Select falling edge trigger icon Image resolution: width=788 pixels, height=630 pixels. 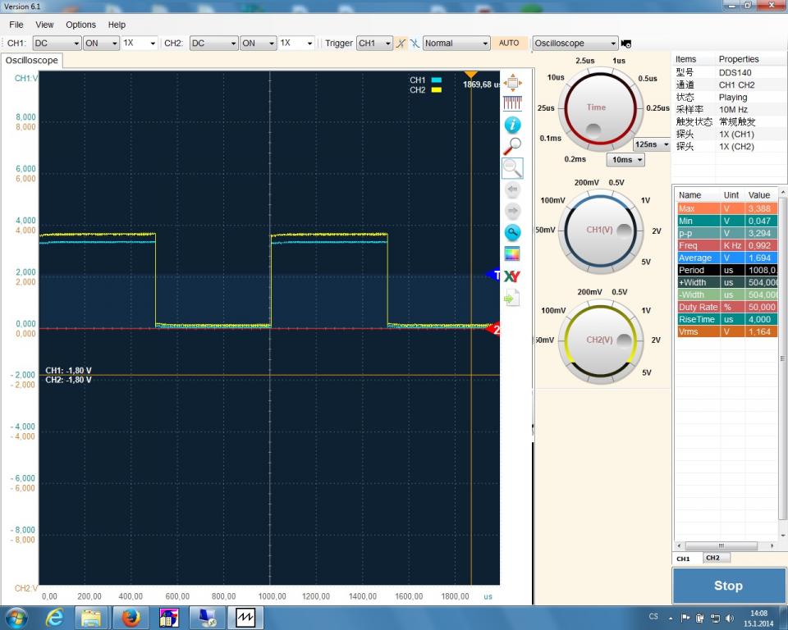(x=415, y=43)
